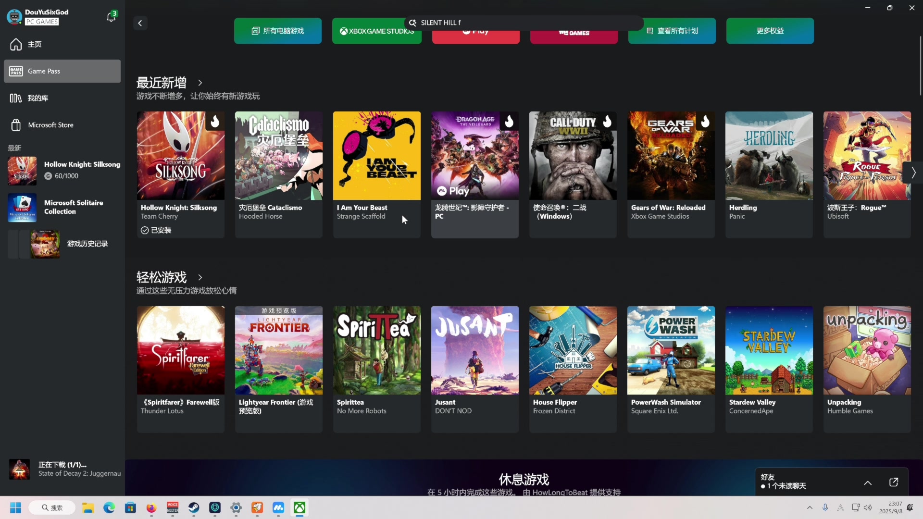Viewport: 923px width, 519px height.
Task: Open Microsoft Store from the sidebar
Action: [x=62, y=125]
